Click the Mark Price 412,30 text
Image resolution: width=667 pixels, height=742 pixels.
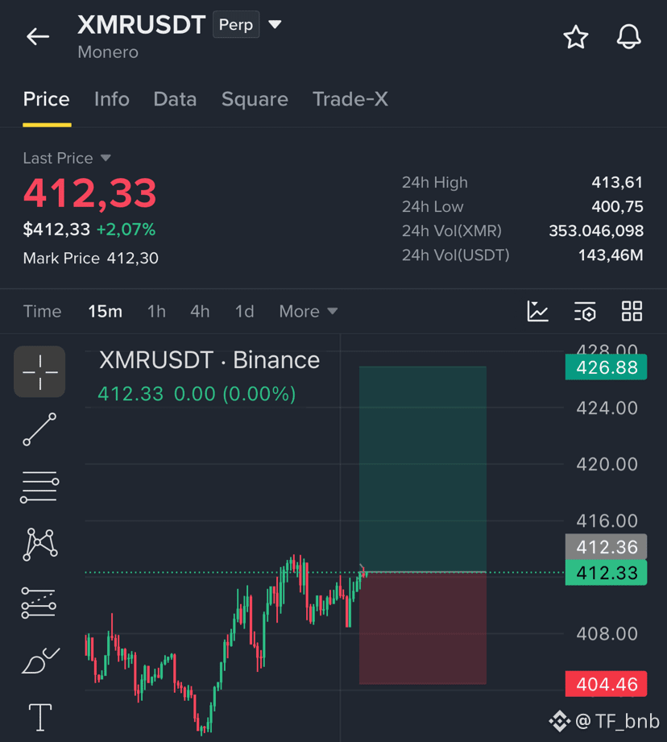[x=91, y=258]
